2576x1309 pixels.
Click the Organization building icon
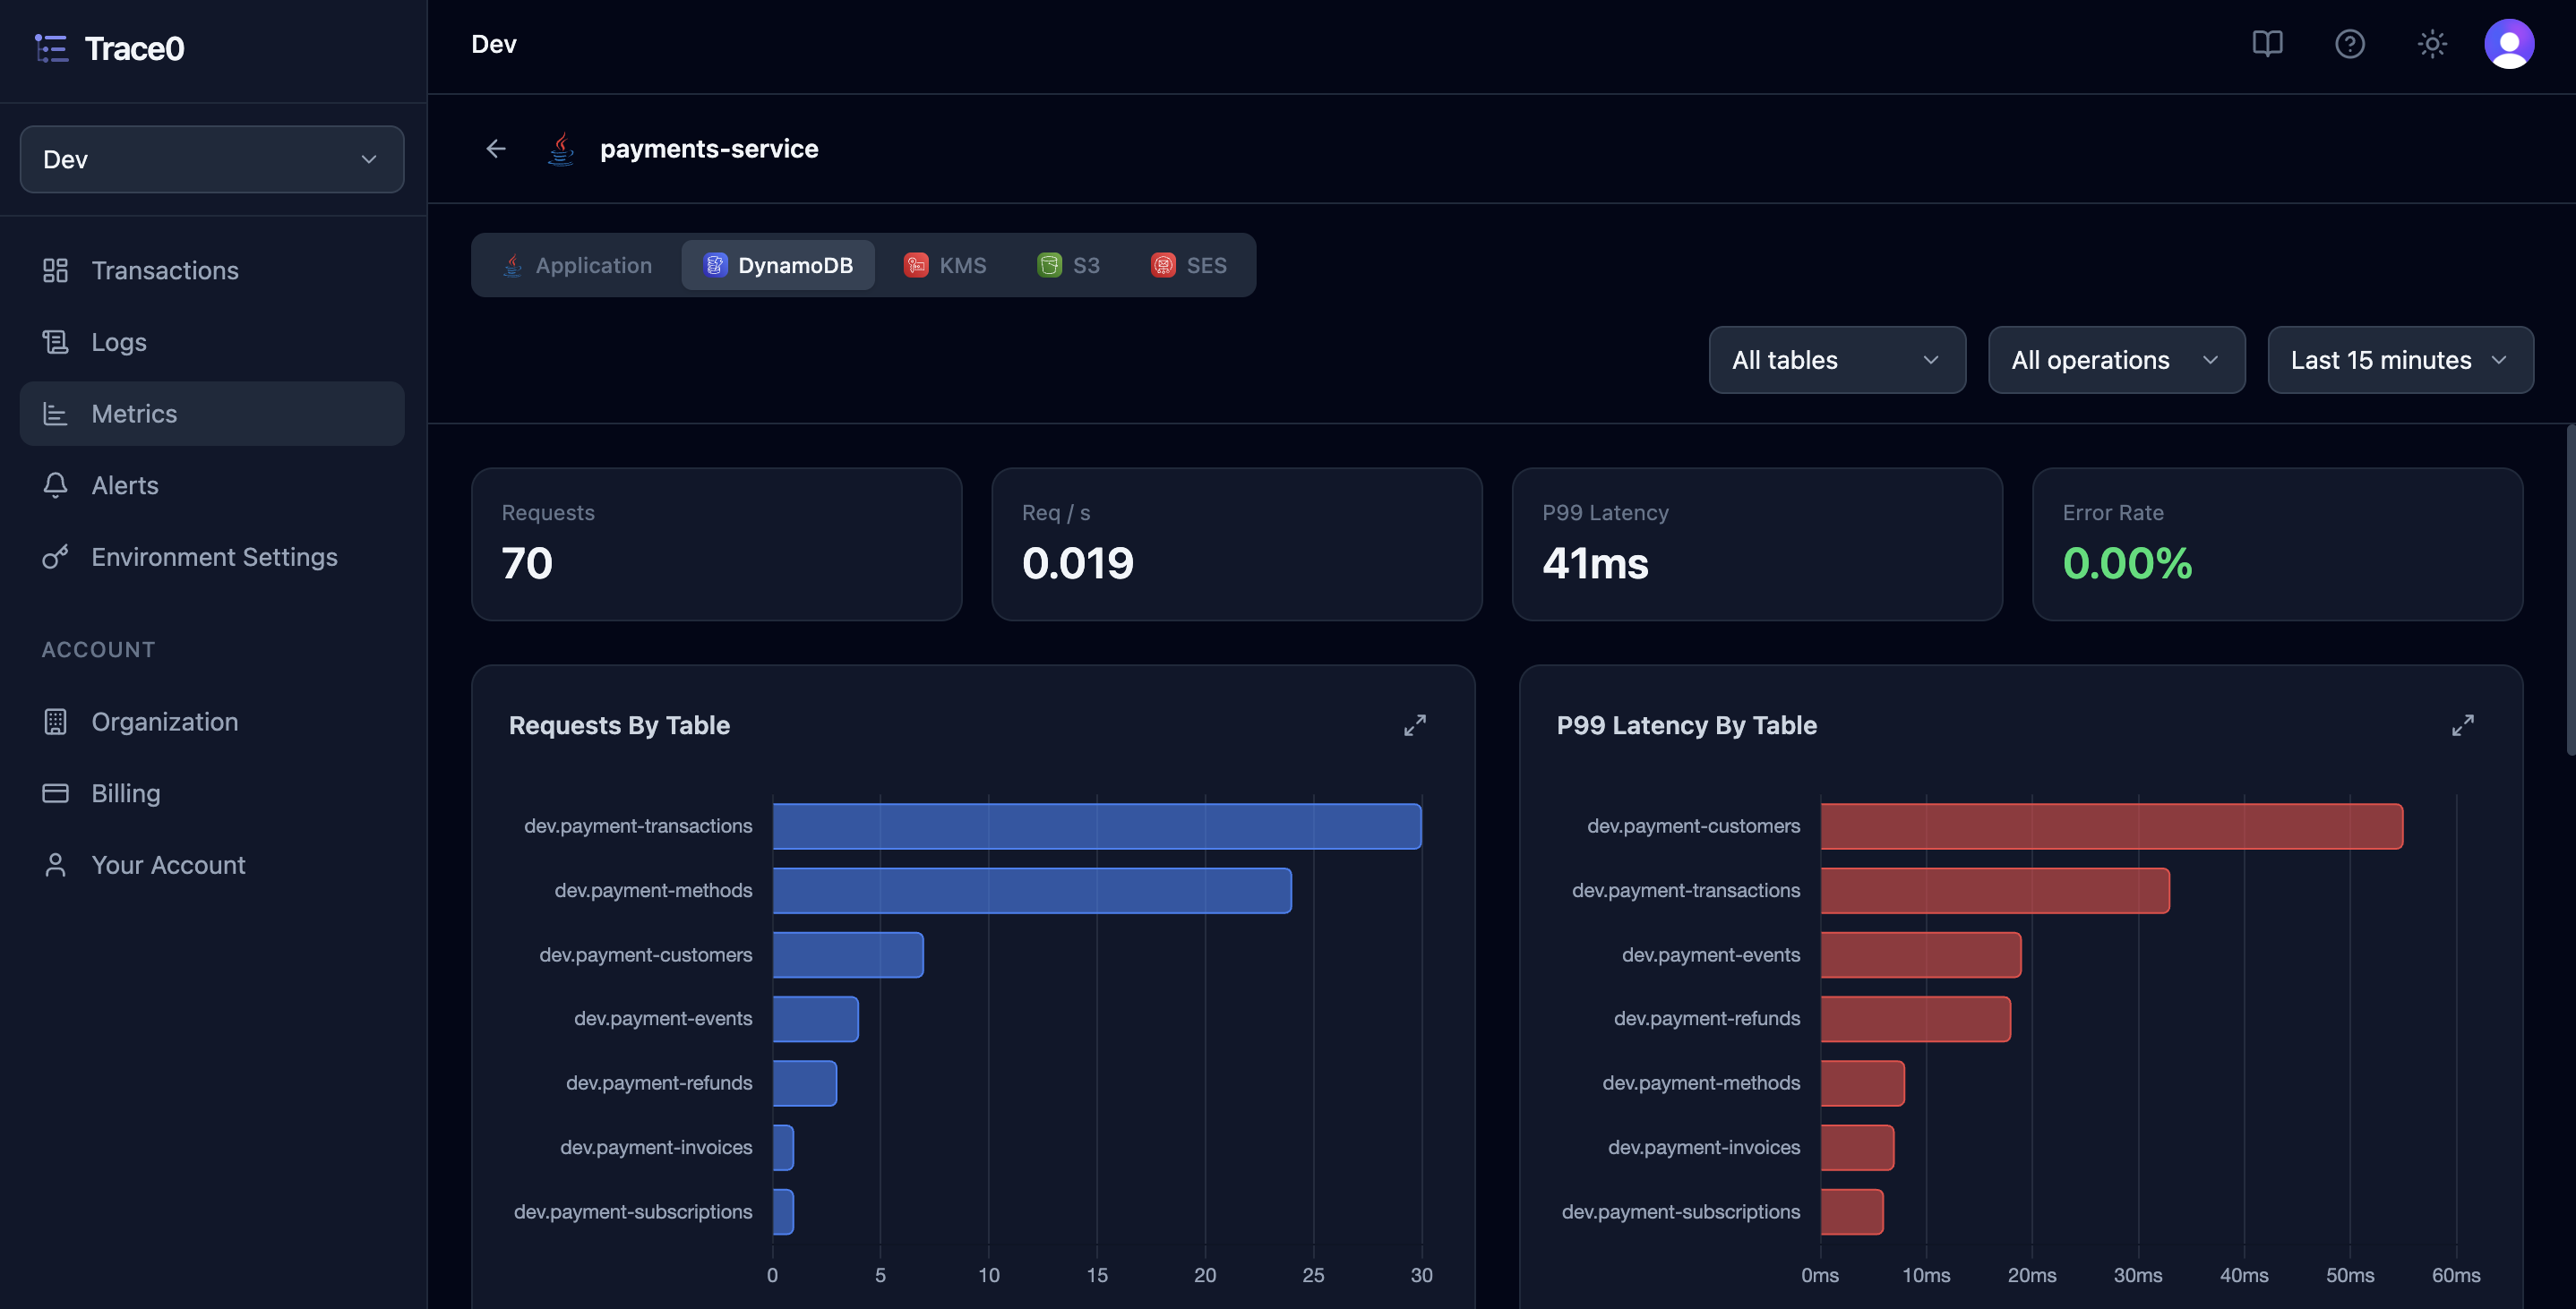(x=55, y=721)
